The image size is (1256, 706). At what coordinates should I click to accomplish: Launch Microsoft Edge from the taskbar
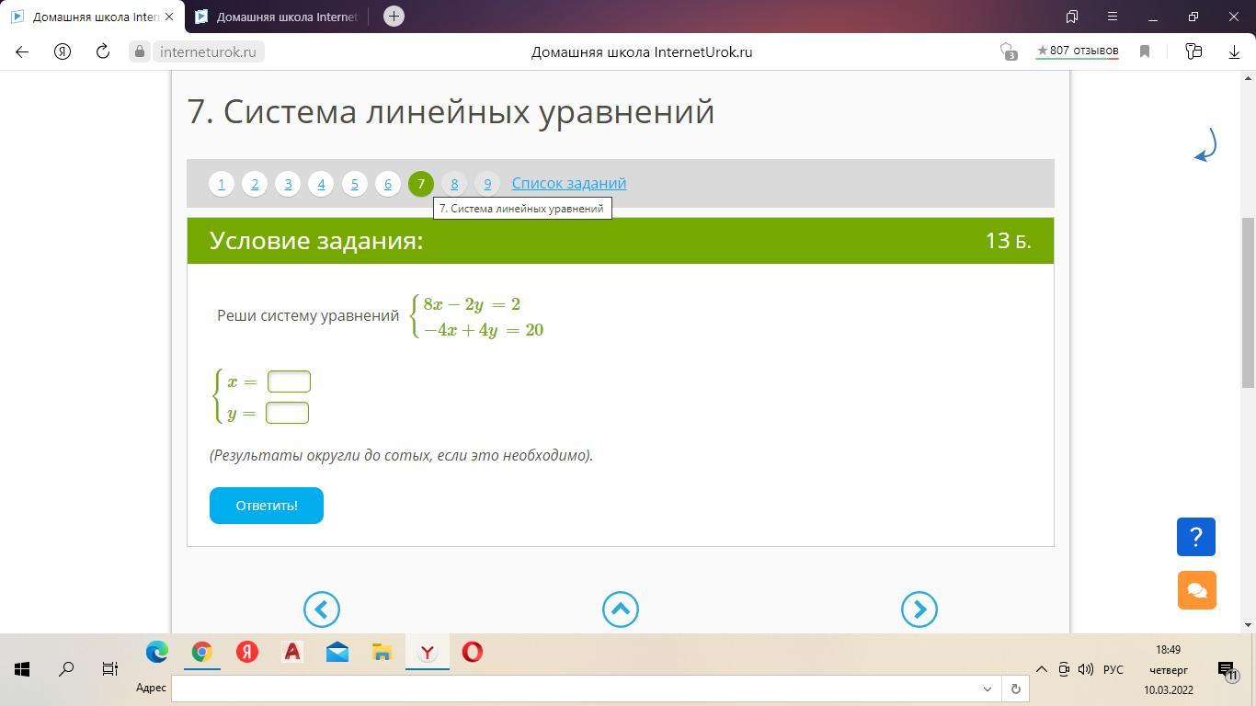(157, 652)
